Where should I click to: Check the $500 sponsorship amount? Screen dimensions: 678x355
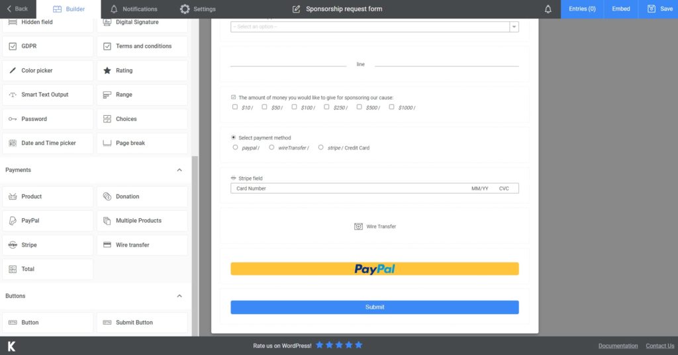[x=359, y=106]
